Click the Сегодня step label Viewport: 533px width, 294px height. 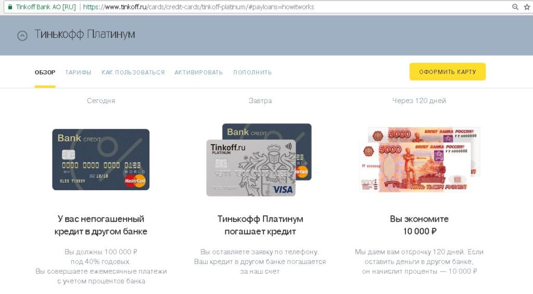[101, 100]
